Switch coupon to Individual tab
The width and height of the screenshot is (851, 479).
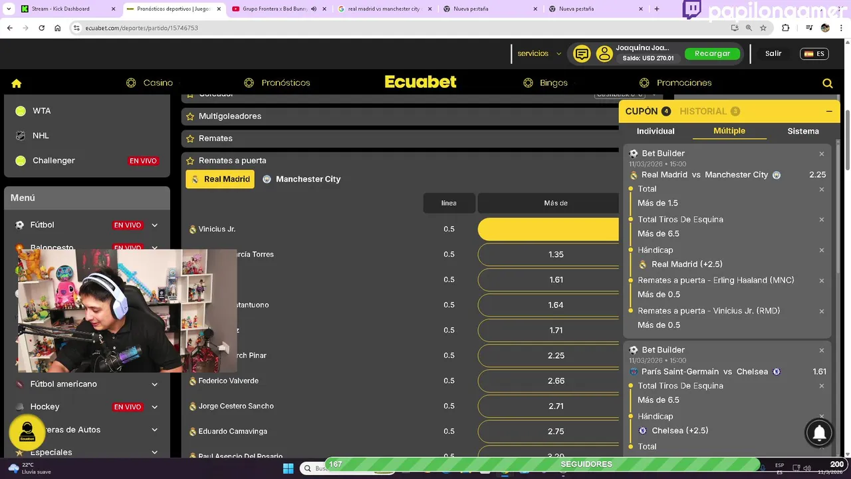pyautogui.click(x=656, y=131)
